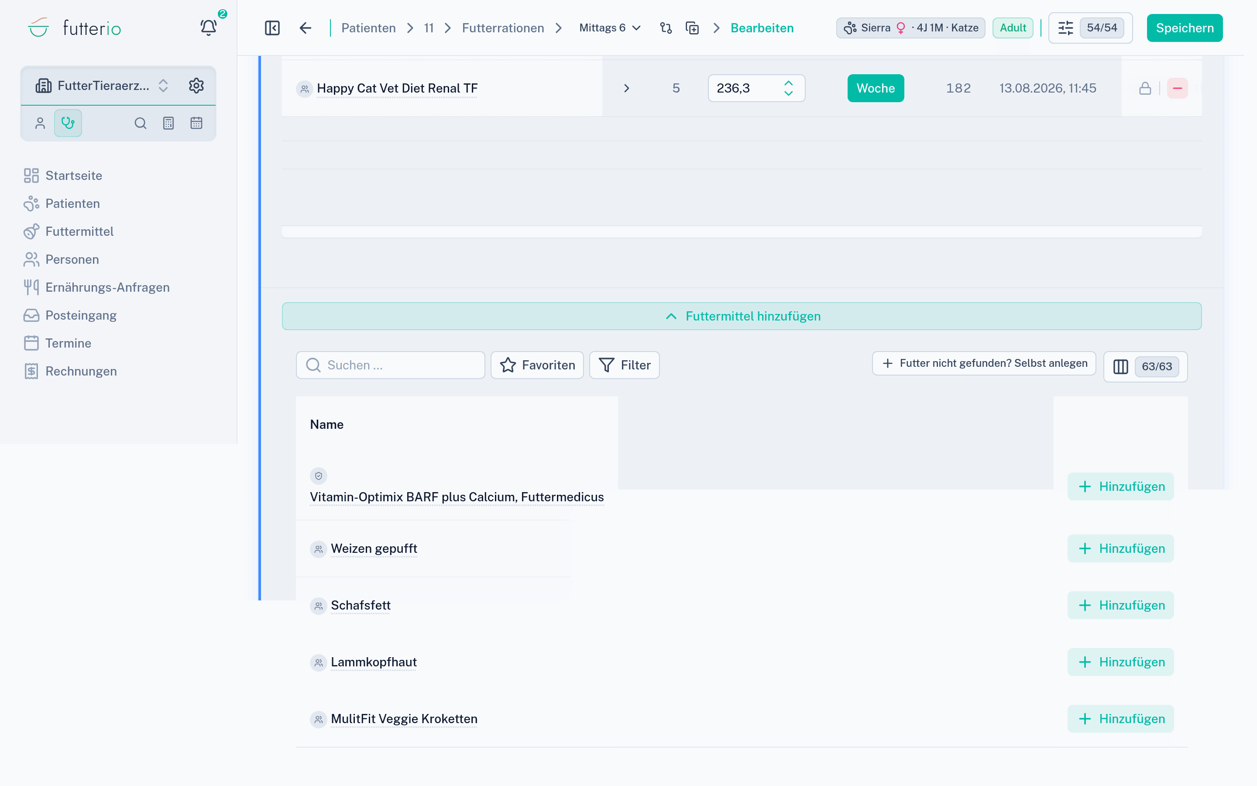Open the calendar icon in sidebar

(x=196, y=123)
